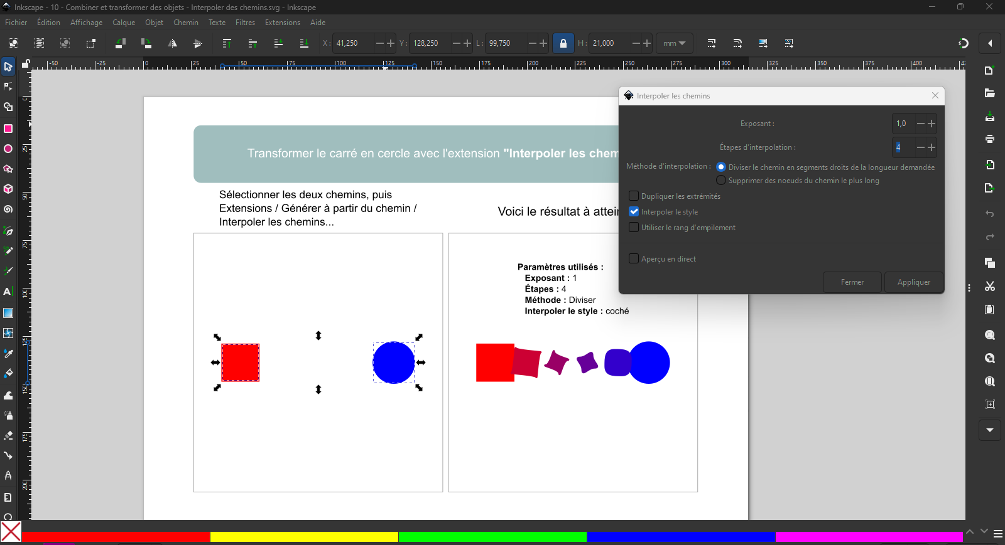The height and width of the screenshot is (545, 1005).
Task: Open the Chemin menu
Action: tap(186, 23)
